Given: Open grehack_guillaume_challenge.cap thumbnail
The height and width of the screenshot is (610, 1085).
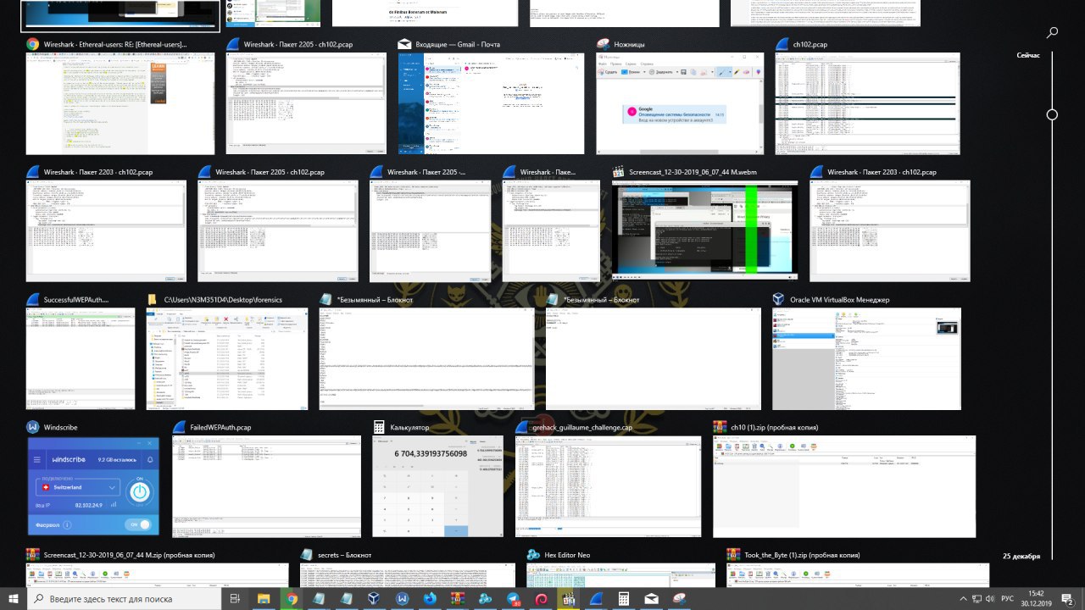Looking at the screenshot, I should [x=609, y=486].
